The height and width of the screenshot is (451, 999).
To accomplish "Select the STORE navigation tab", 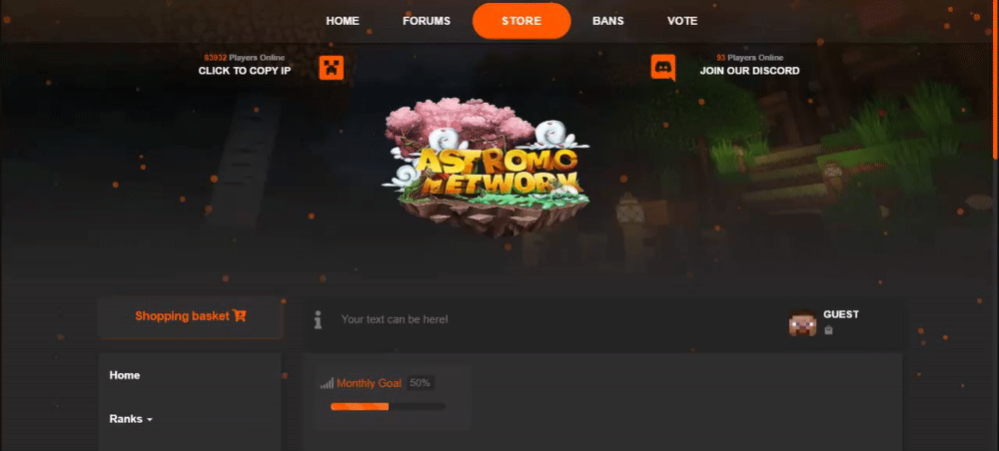I will pyautogui.click(x=521, y=21).
